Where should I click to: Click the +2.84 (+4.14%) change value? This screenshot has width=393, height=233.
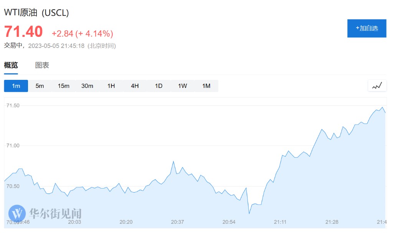83,34
